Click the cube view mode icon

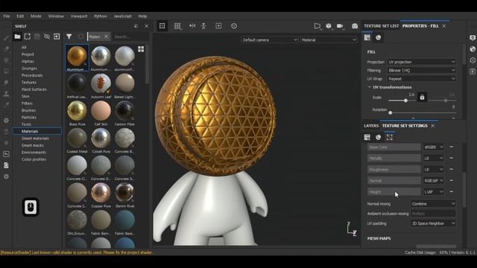329,26
